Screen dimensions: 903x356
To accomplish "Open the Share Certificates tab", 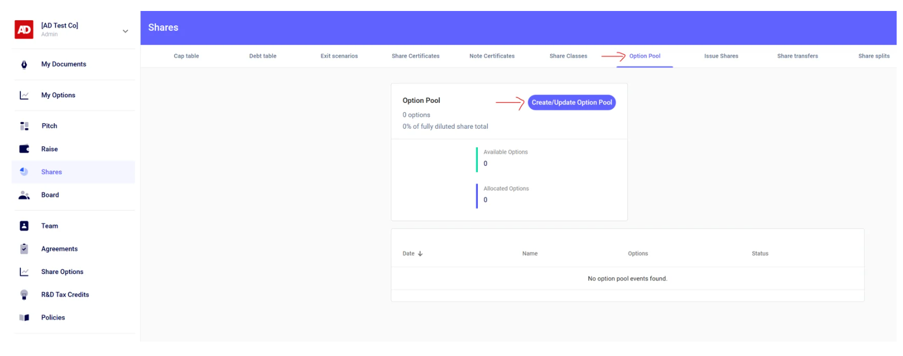I will pyautogui.click(x=415, y=56).
